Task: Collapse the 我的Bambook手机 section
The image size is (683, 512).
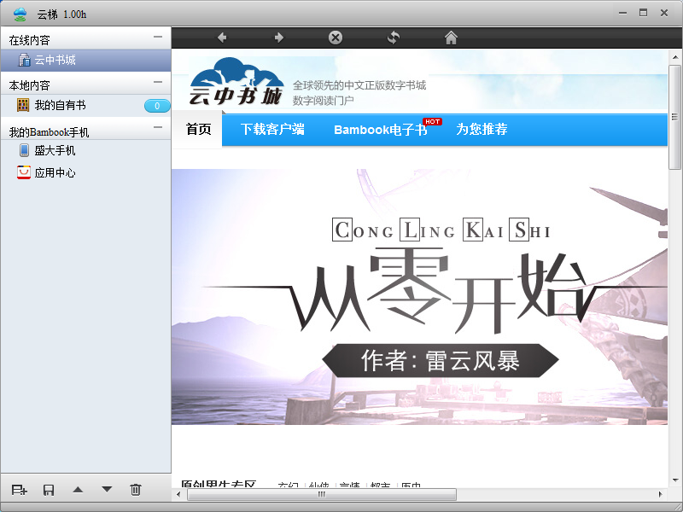Action: pyautogui.click(x=157, y=128)
